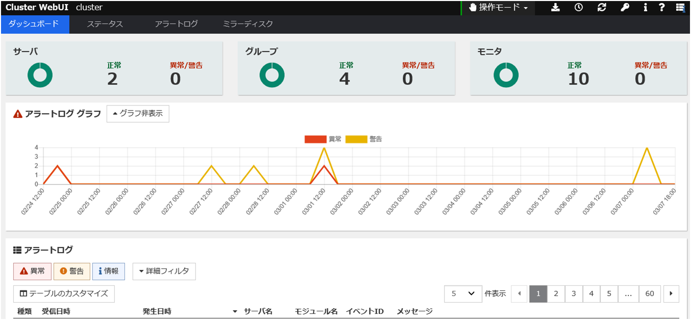Image resolution: width=691 pixels, height=320 pixels.
Task: Open the information 'i' icon in header
Action: [646, 8]
